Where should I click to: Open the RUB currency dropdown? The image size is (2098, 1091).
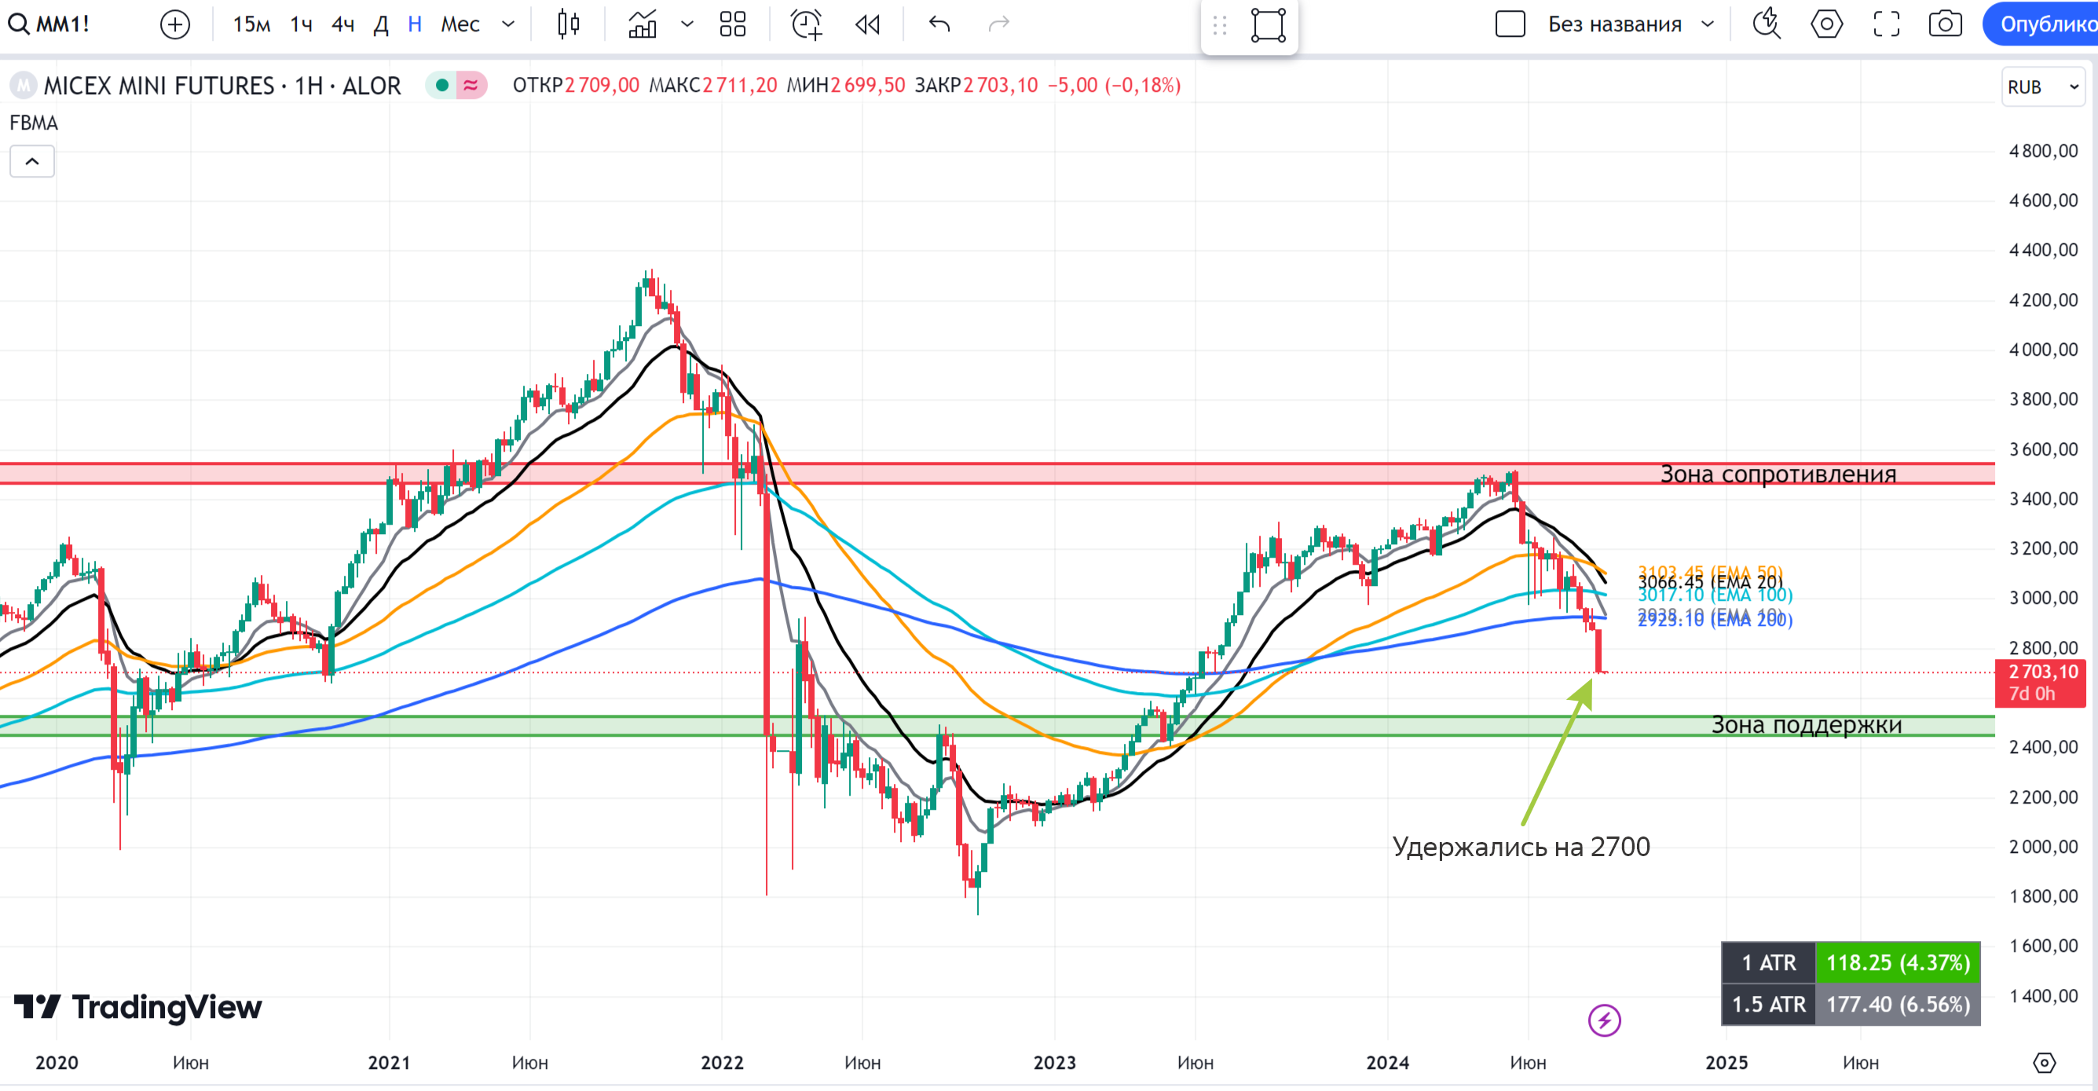click(2042, 86)
